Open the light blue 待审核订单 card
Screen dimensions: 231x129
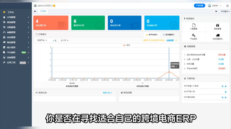pos(162,23)
